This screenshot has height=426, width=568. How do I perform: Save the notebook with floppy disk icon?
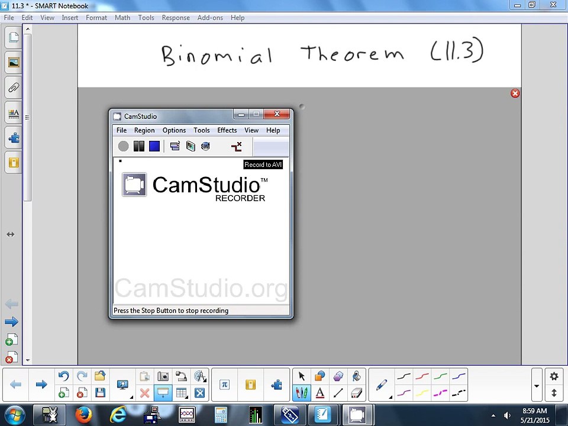(100, 393)
